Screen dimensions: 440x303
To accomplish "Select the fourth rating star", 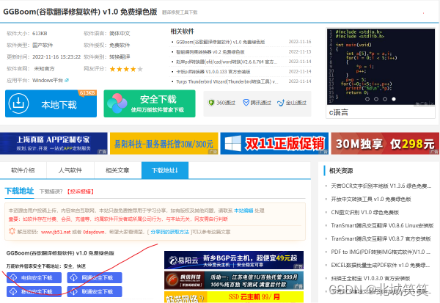I will click(x=133, y=69).
